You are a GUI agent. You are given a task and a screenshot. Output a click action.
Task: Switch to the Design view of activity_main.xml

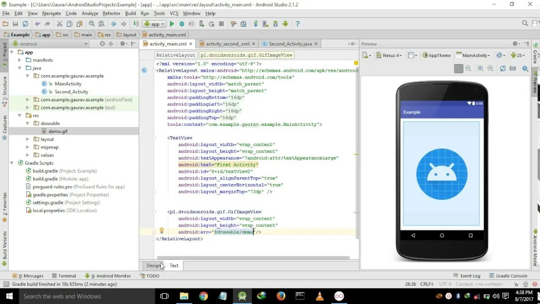[154, 266]
